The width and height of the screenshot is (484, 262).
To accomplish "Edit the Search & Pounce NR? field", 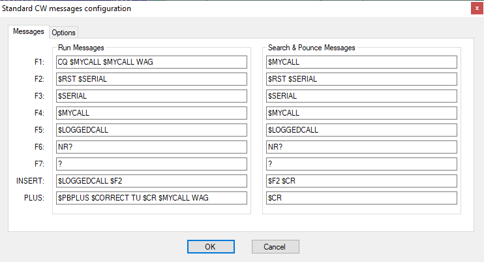I will tap(361, 147).
